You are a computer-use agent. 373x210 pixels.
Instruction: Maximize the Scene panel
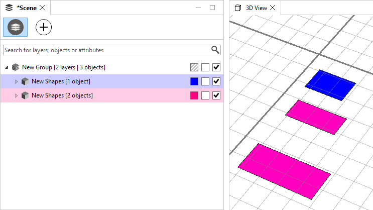[212, 8]
